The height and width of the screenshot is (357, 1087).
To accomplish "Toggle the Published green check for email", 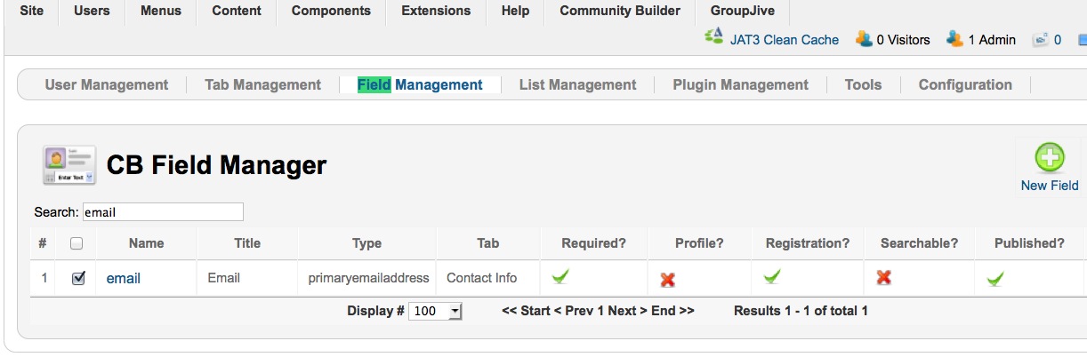I will tap(995, 279).
